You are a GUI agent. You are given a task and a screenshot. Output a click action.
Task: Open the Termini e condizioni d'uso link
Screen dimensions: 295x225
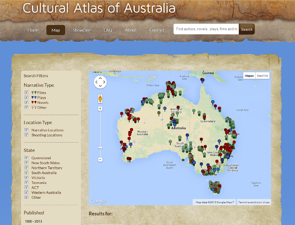254,202
